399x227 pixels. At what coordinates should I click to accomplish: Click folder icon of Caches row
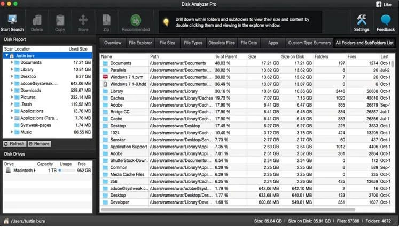coord(105,98)
